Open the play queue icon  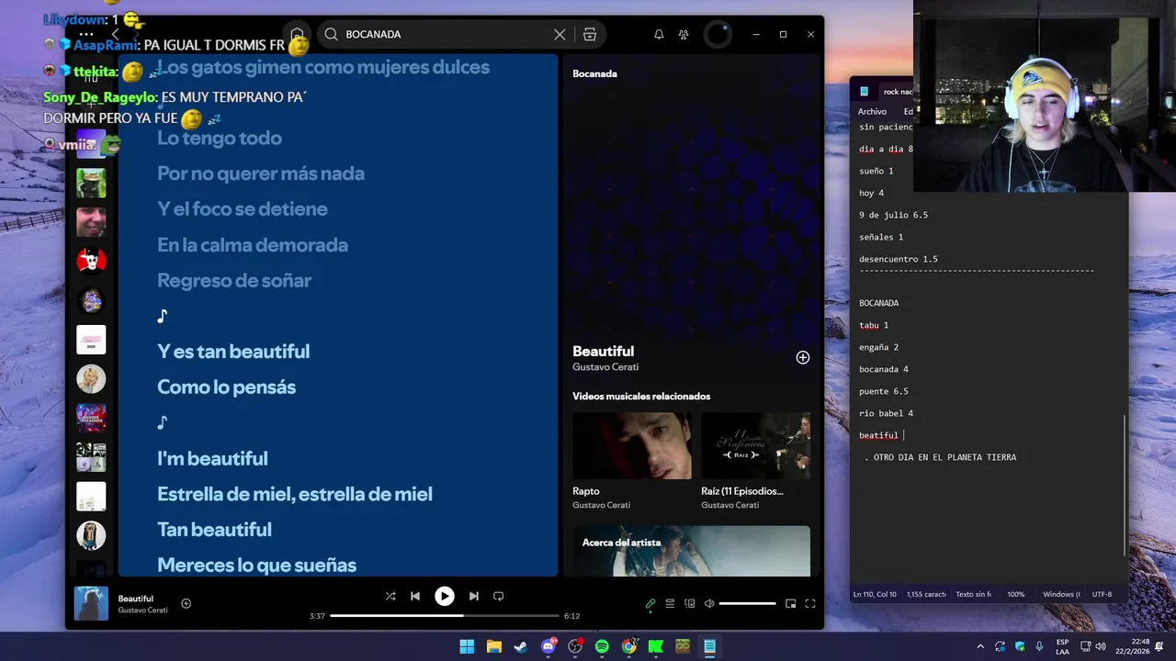tap(670, 603)
